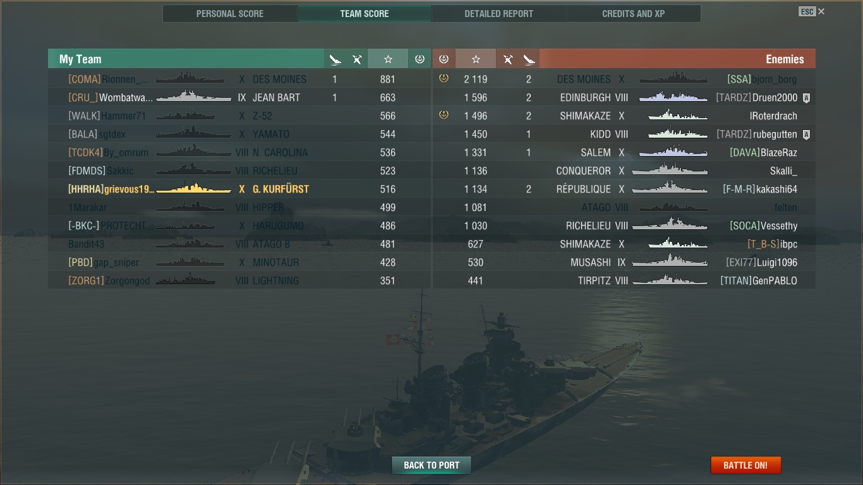Start a new match with Battle On!
The width and height of the screenshot is (863, 485).
point(745,465)
